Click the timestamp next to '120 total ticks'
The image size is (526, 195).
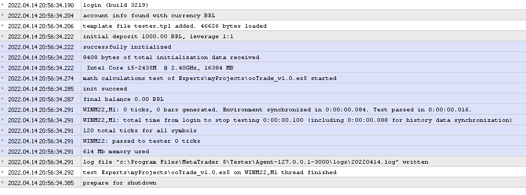(x=41, y=131)
